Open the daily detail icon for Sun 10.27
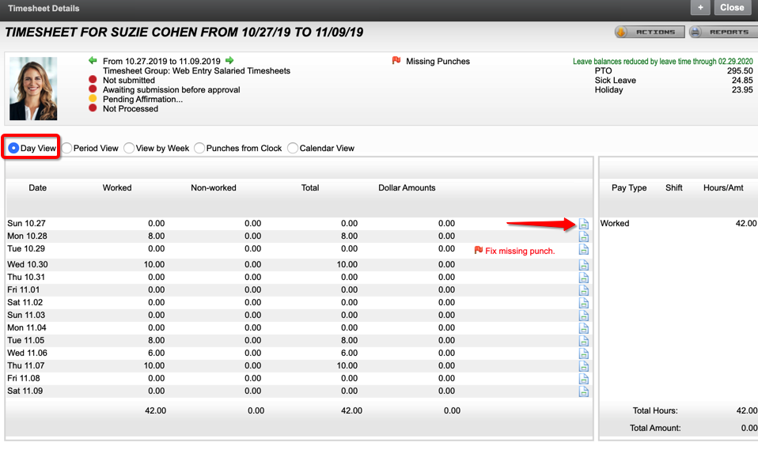 (x=584, y=224)
